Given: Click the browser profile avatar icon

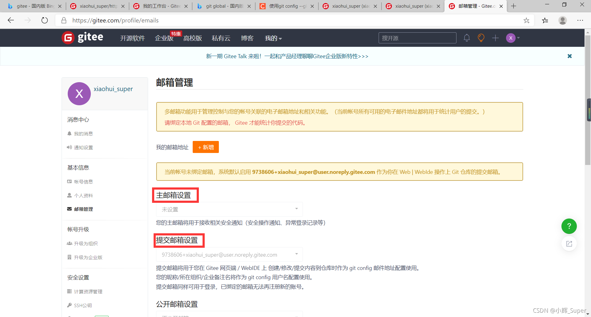Looking at the screenshot, I should [x=563, y=20].
